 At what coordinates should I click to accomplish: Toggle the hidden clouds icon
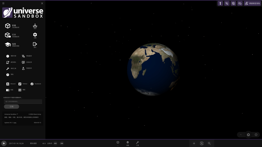240,3
